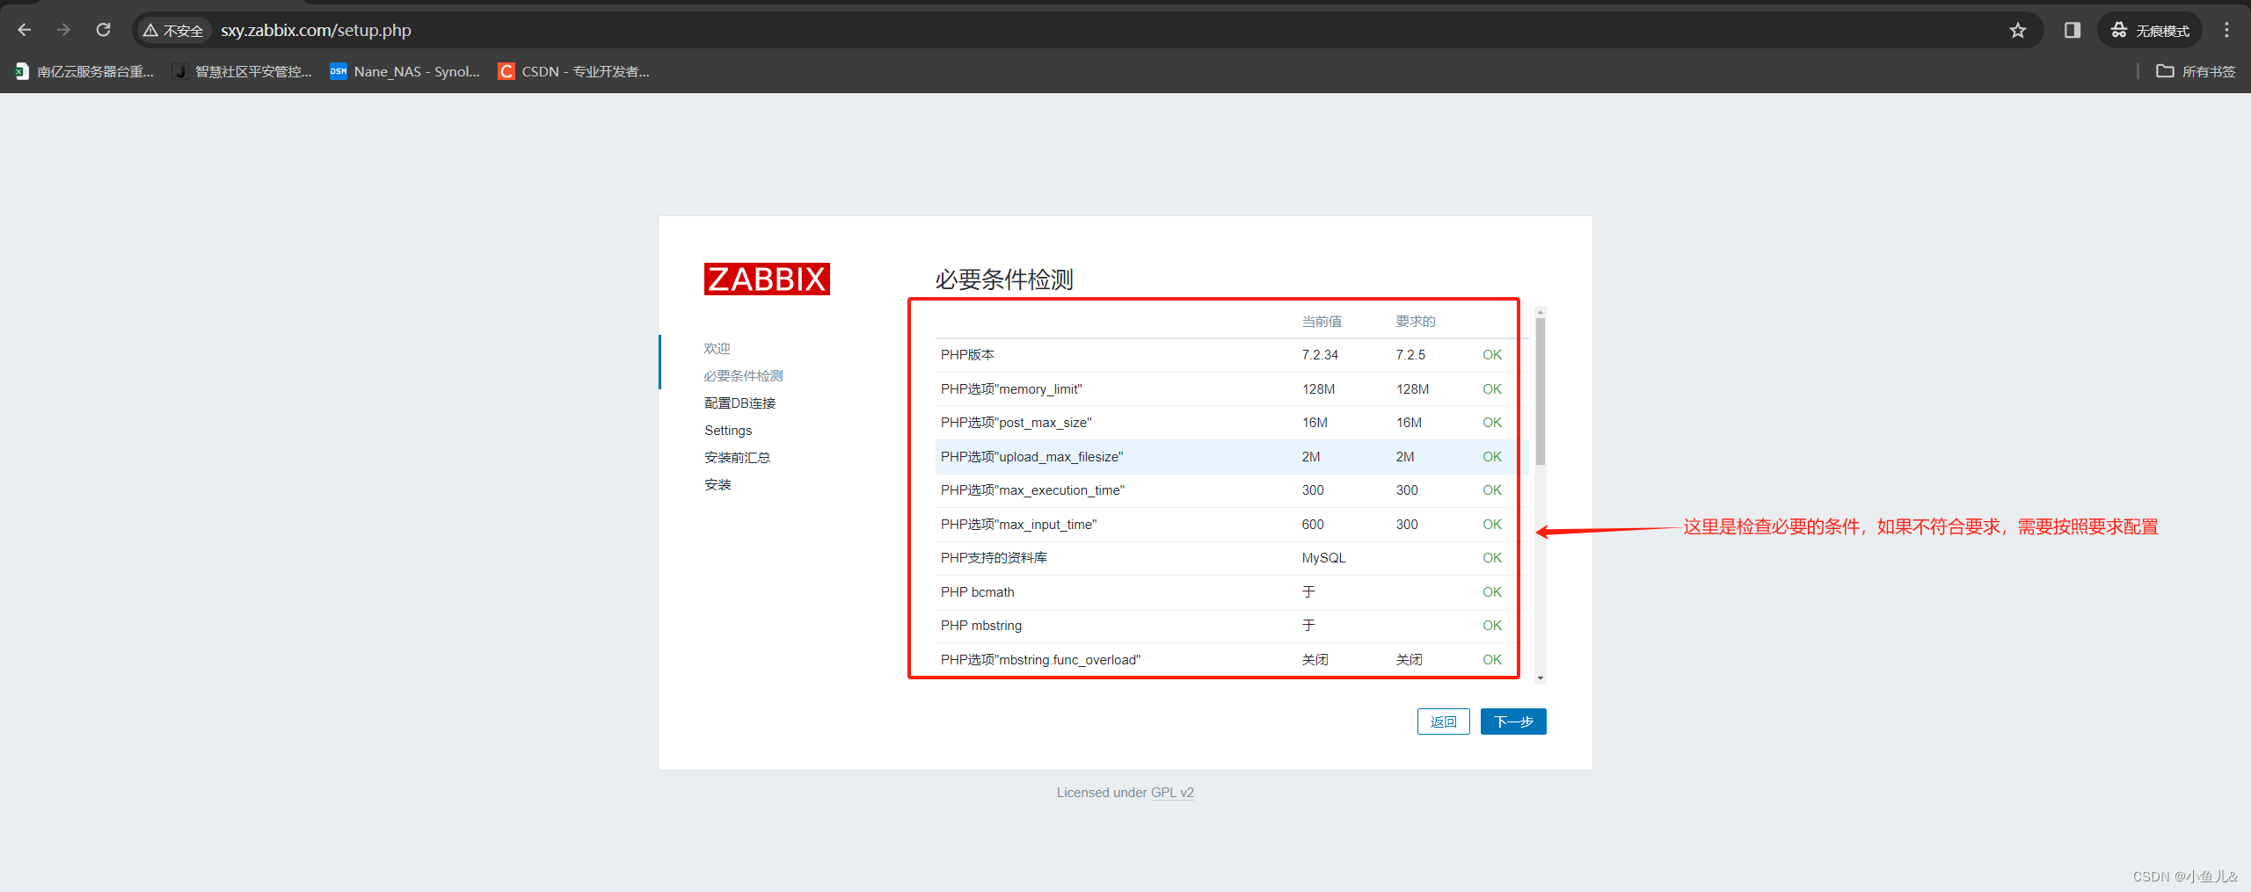Open the CSDN bookmark

pos(574,71)
